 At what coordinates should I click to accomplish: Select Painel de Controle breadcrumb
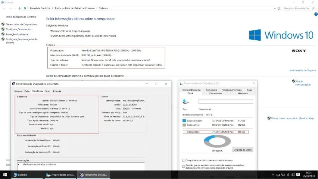click(40, 8)
